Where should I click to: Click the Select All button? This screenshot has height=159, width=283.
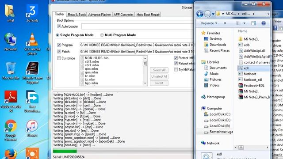click(159, 70)
